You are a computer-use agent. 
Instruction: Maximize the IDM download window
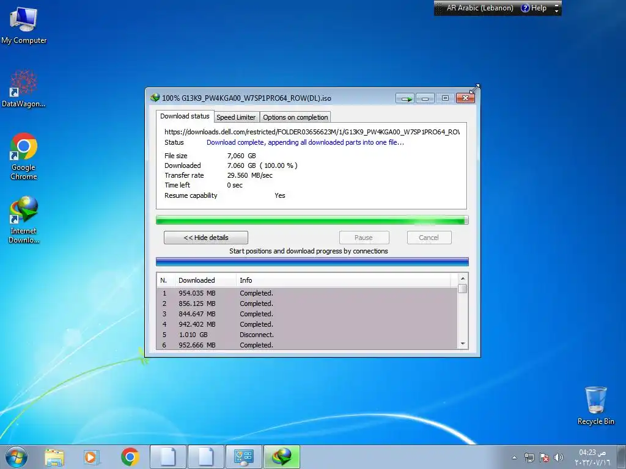tap(445, 98)
